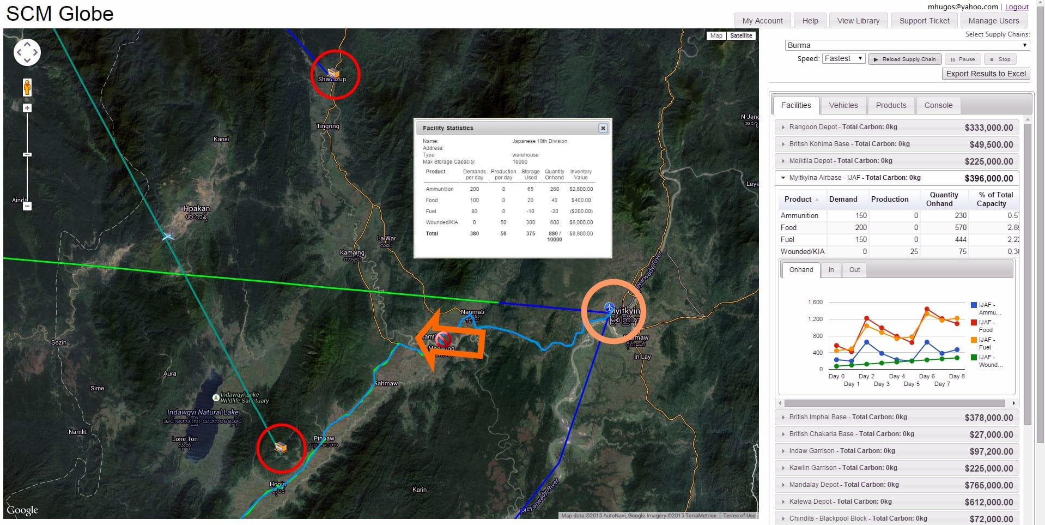The width and height of the screenshot is (1045, 525).
Task: Click the My Account button
Action: [762, 21]
